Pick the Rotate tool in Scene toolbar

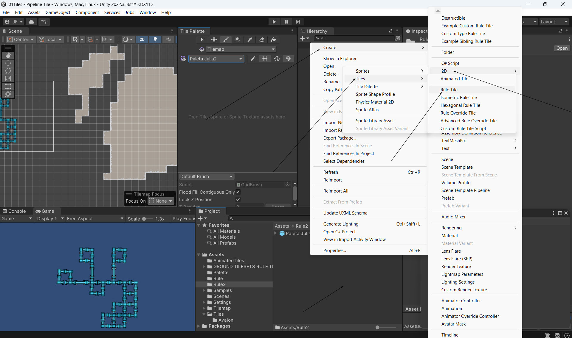click(8, 71)
